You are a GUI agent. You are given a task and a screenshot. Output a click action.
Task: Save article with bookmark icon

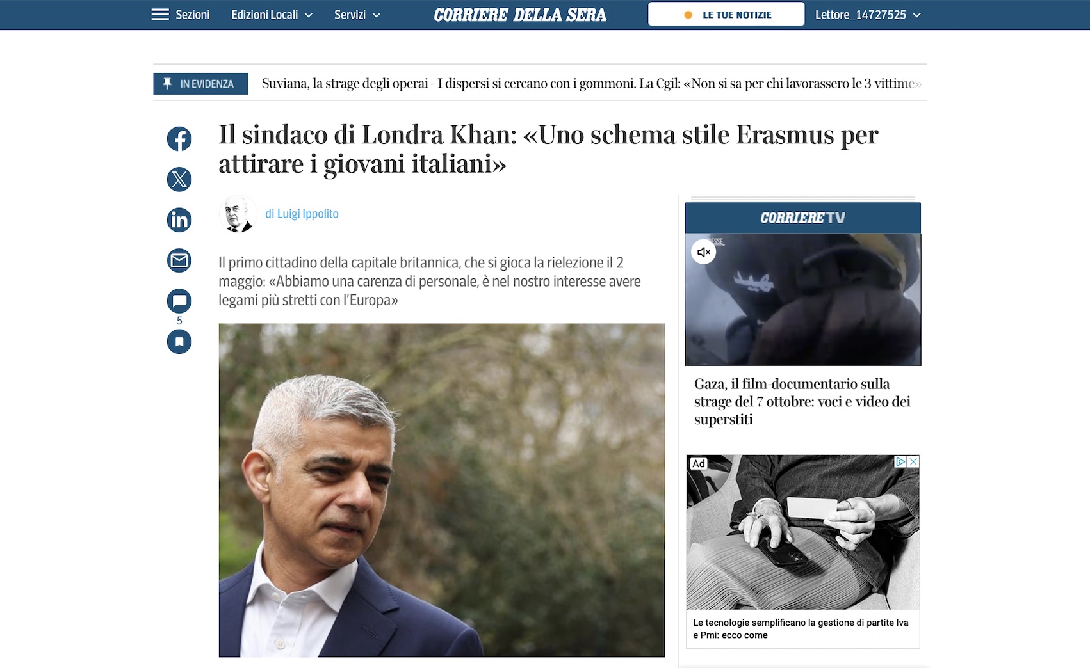coord(179,341)
